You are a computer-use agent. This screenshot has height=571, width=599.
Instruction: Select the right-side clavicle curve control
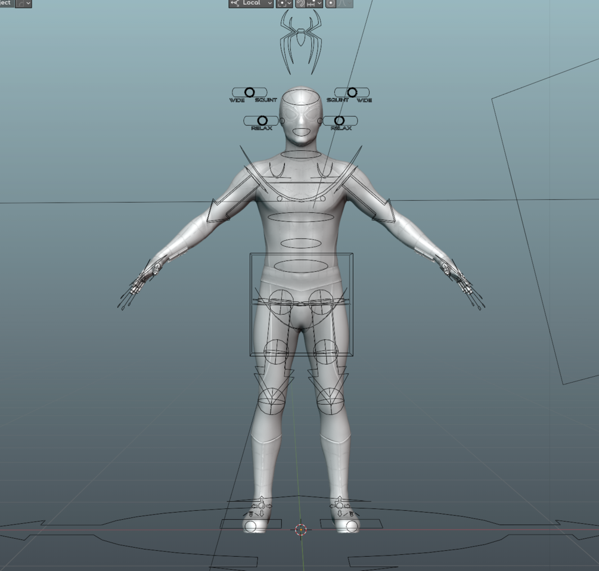tap(324, 170)
